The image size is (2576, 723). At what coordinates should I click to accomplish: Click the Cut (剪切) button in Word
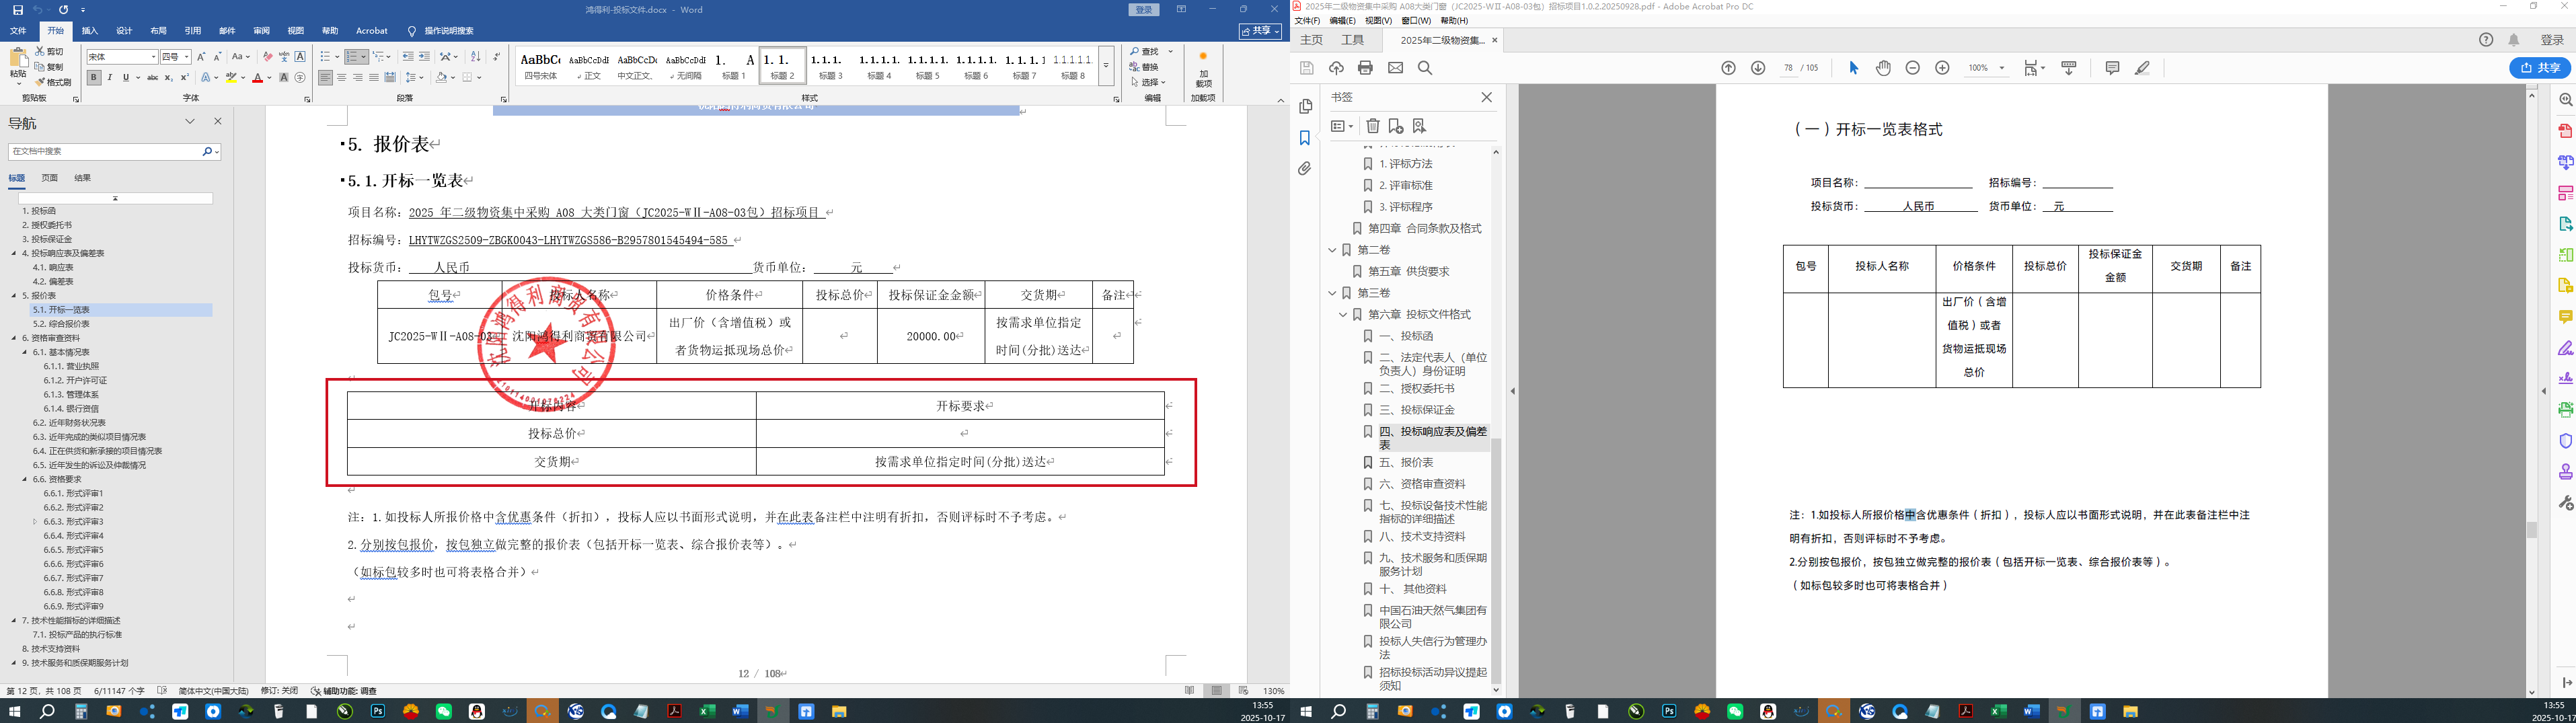pos(50,51)
